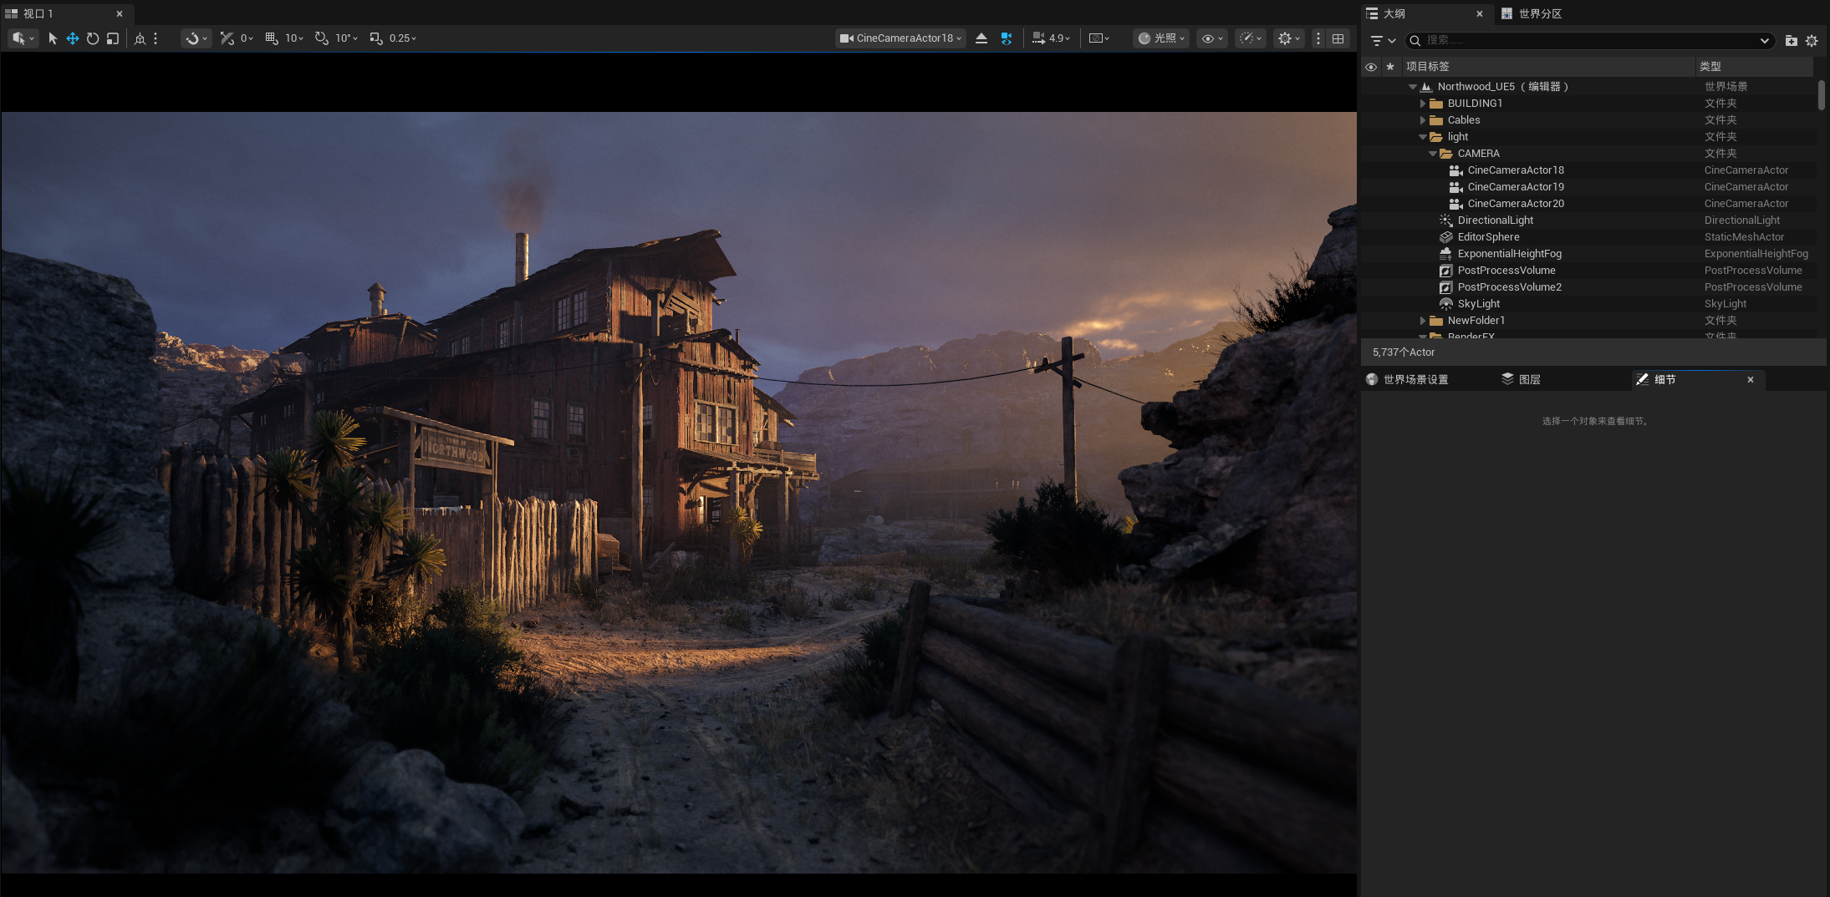The width and height of the screenshot is (1830, 897).
Task: Activate the Scale gizmo tool
Action: pos(113,38)
